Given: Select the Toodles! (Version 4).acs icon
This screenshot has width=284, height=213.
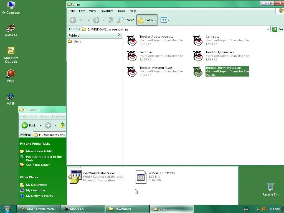Looking at the screenshot, I should (132, 71).
